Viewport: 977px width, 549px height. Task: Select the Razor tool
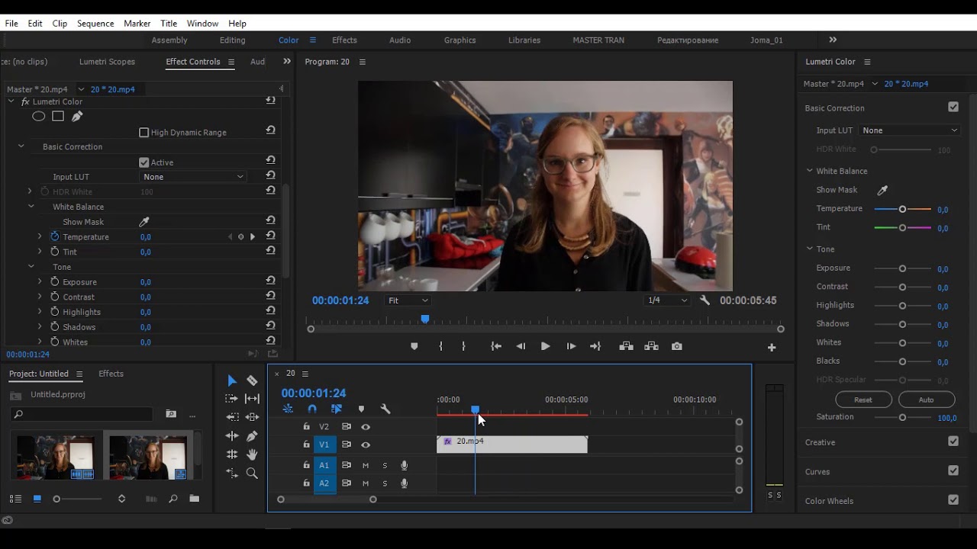(x=252, y=380)
